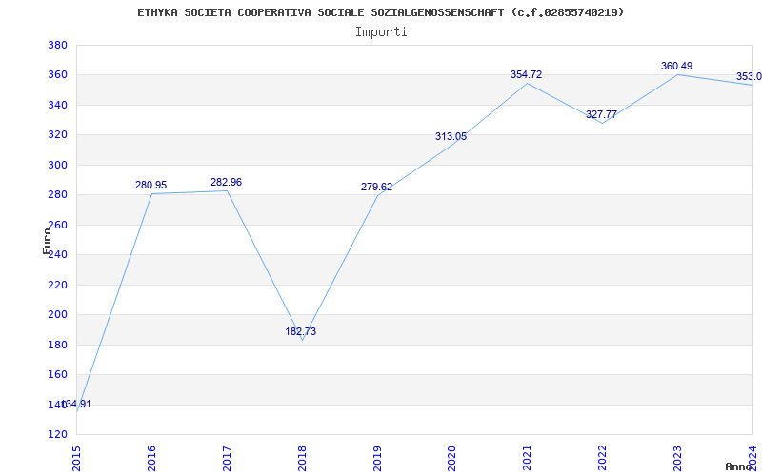Click the x-axis year 2017
The image size is (762, 476).
pos(227,458)
